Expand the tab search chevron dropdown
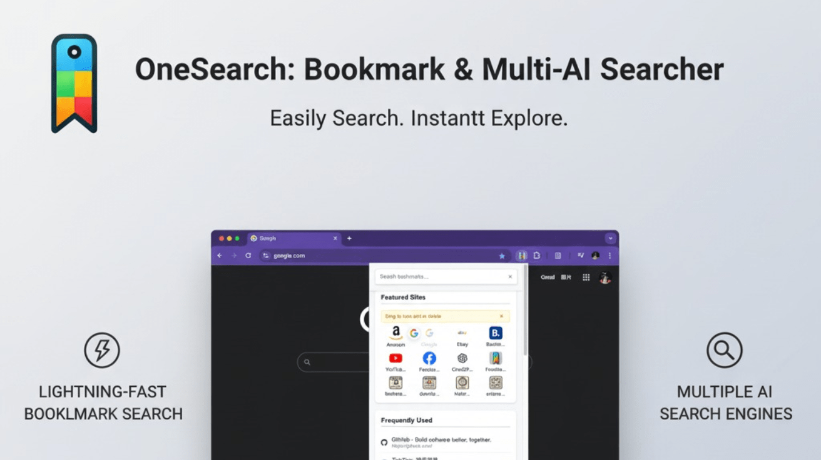The image size is (821, 460). 610,238
